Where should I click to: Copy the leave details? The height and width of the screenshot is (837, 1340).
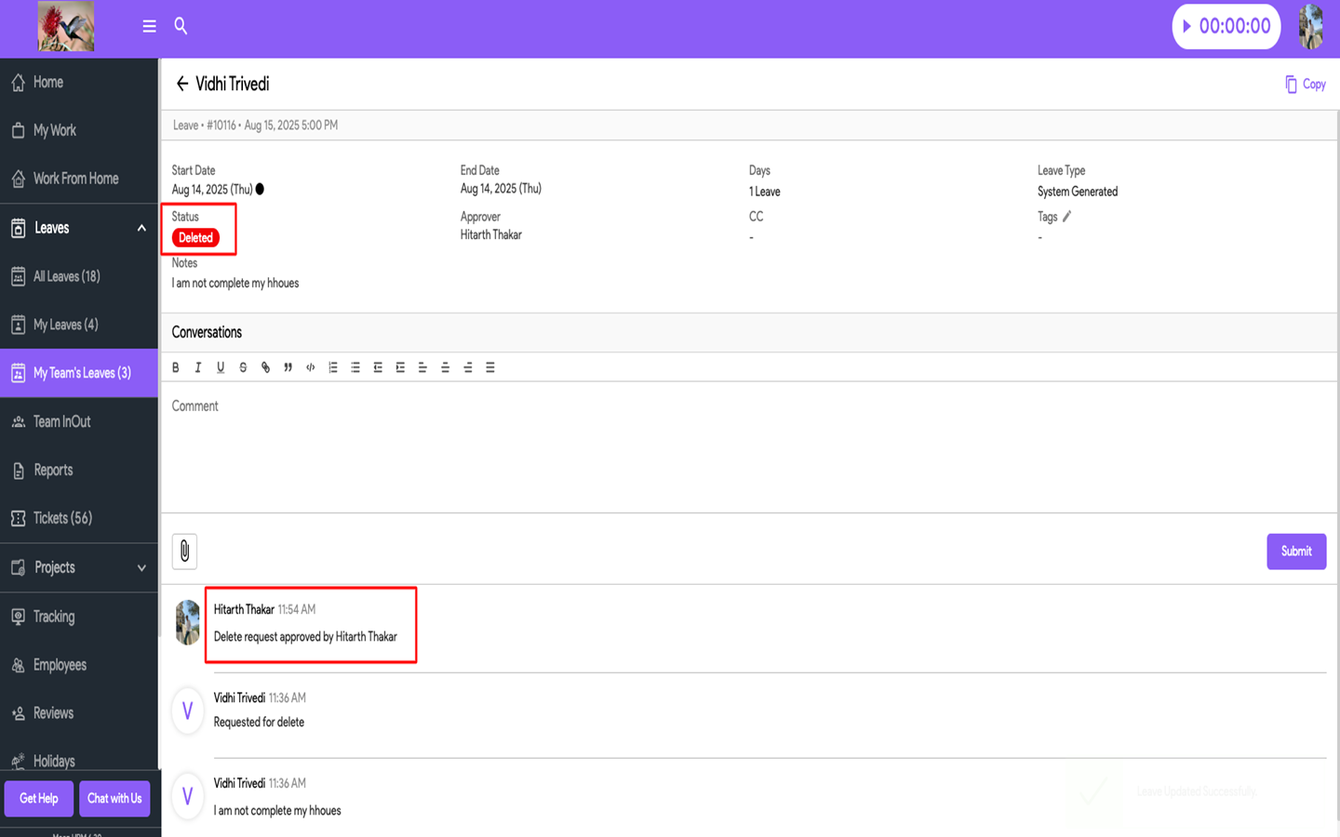[x=1306, y=84]
